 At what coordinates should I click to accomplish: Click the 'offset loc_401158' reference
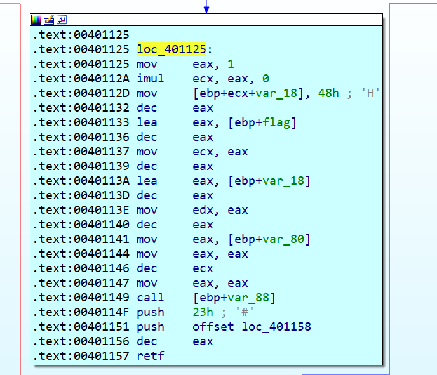pos(252,327)
